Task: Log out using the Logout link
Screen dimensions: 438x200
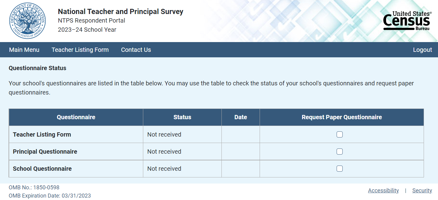Action: click(x=422, y=50)
